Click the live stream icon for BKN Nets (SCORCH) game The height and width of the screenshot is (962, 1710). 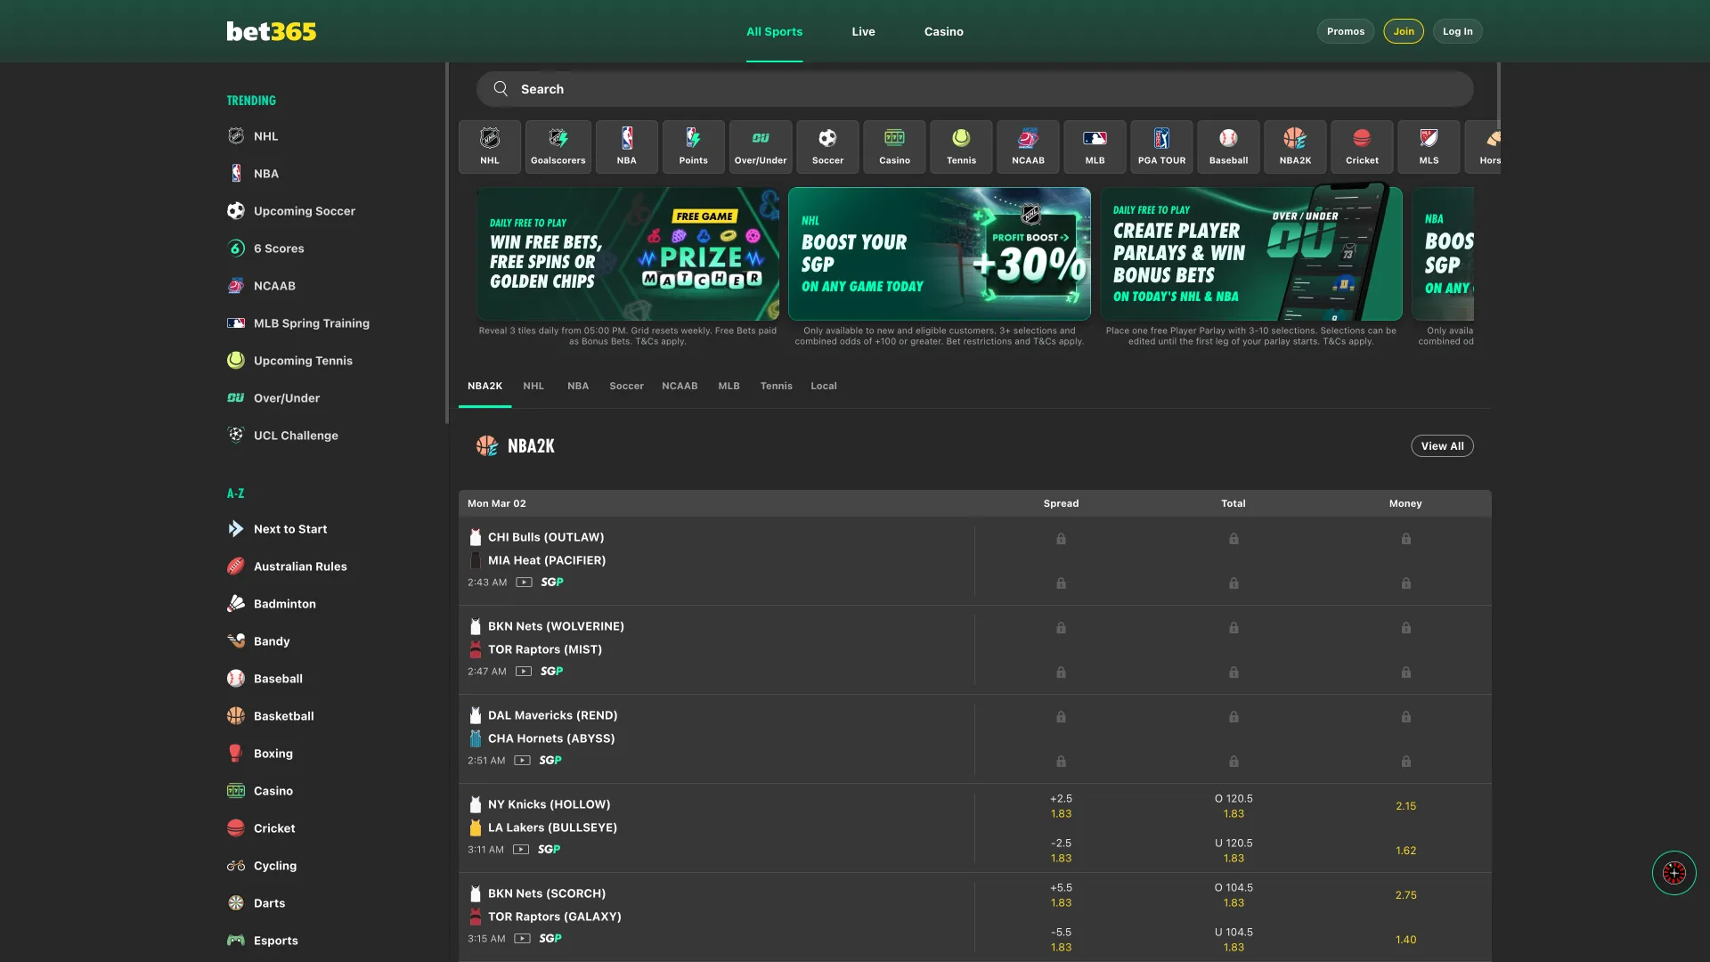point(522,939)
